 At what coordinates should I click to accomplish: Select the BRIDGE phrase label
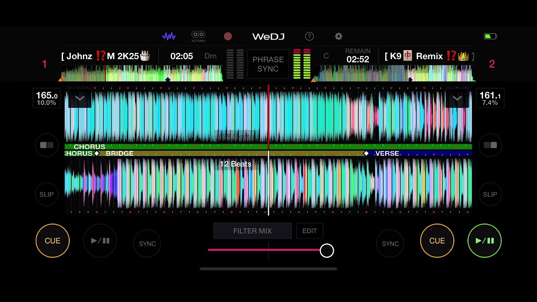(x=120, y=154)
